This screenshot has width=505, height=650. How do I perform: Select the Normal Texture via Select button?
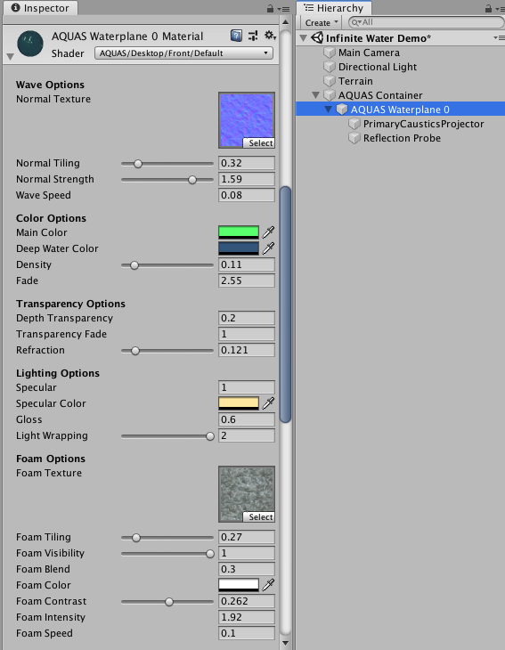click(x=259, y=143)
